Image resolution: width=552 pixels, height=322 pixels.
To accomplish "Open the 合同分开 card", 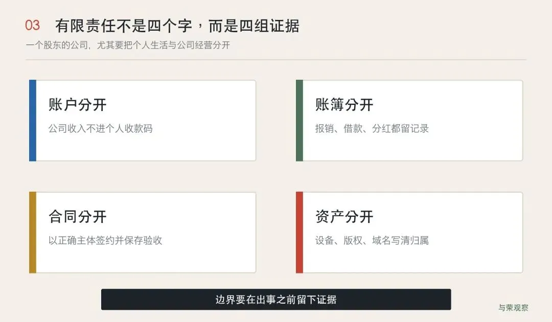I will pyautogui.click(x=143, y=232).
